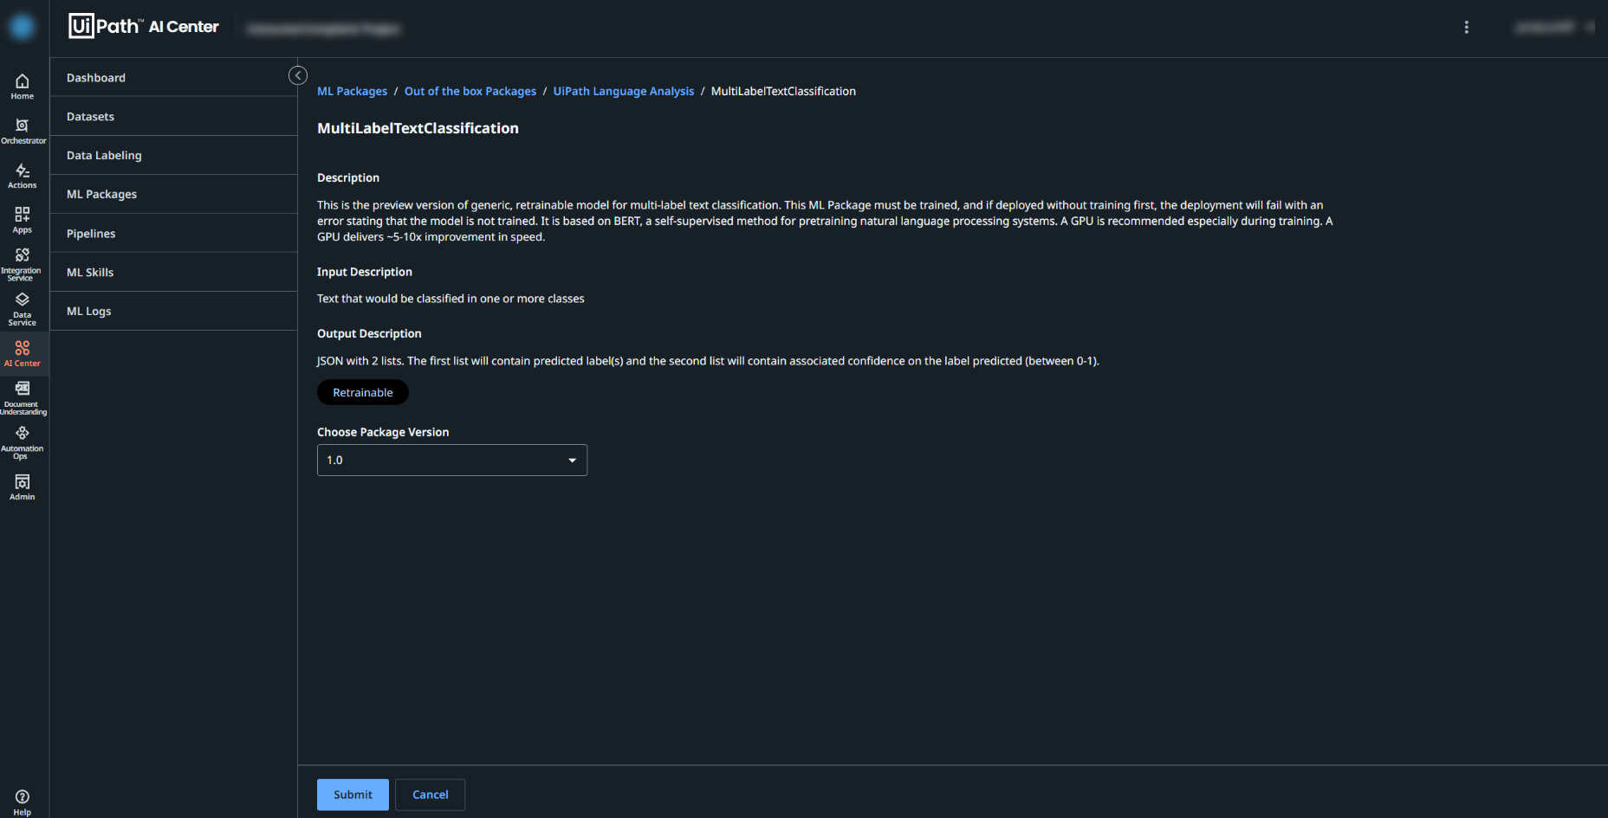Open ML Packages in the sidebar
This screenshot has height=818, width=1608.
click(173, 194)
